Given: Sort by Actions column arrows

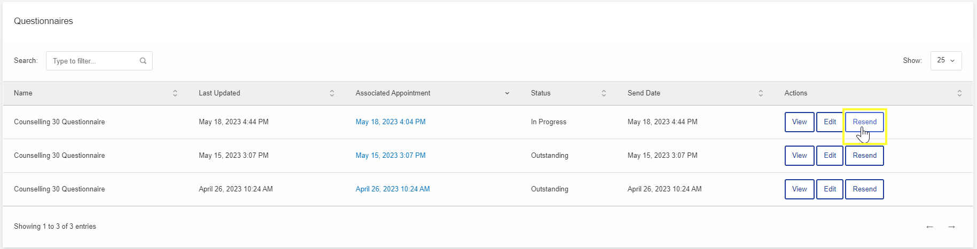Looking at the screenshot, I should pos(959,93).
